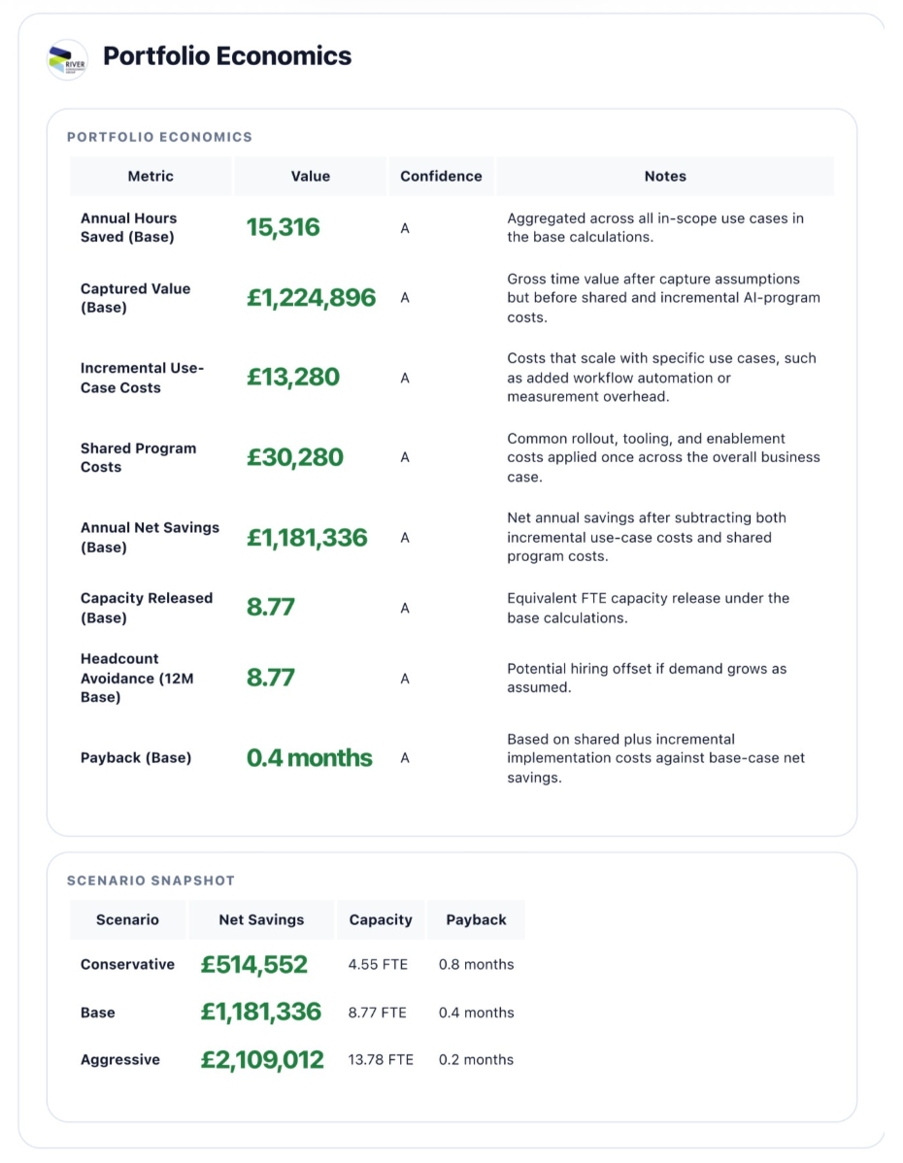This screenshot has width=903, height=1163.
Task: Click the River logo icon
Action: 68,59
